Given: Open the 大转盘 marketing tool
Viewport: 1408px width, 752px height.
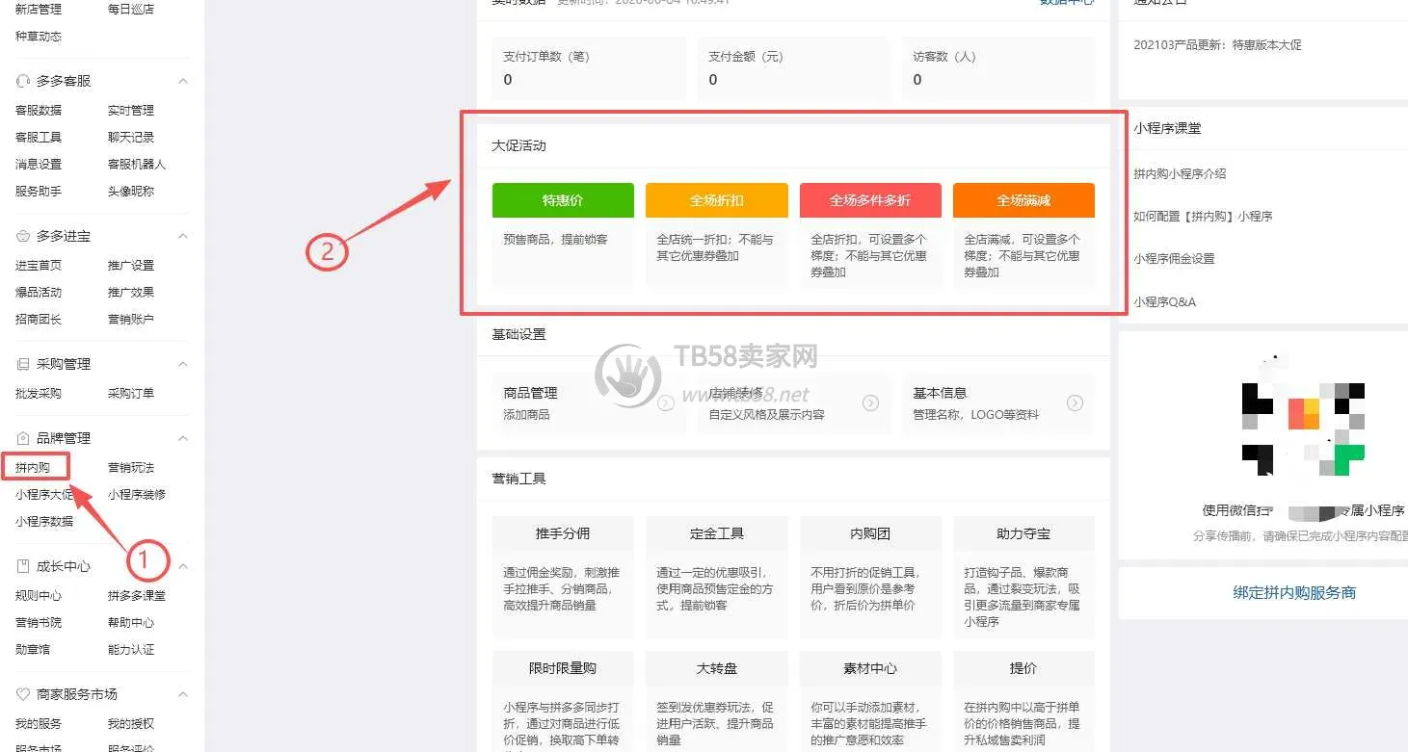Looking at the screenshot, I should (716, 701).
